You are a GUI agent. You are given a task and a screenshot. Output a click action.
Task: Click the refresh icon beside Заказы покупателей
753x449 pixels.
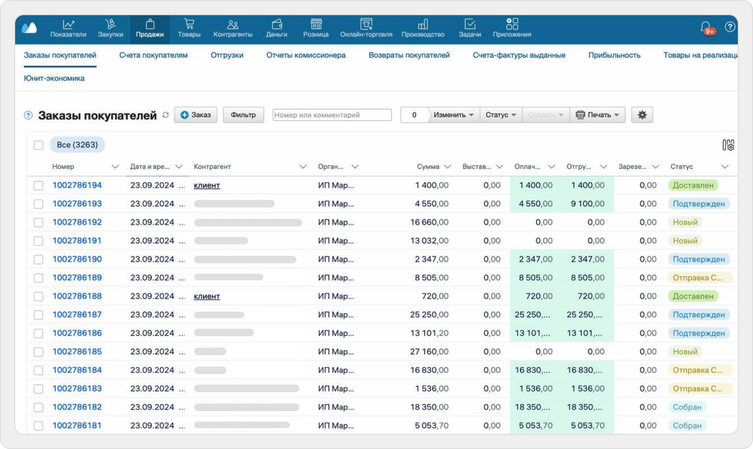[165, 115]
